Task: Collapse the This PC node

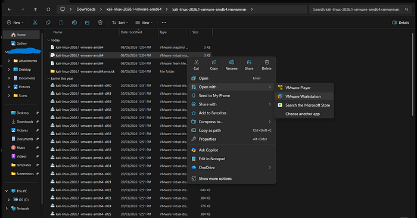Action: click(x=7, y=191)
